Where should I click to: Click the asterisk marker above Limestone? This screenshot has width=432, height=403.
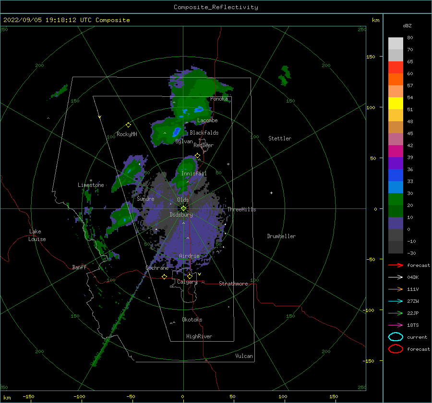coord(91,181)
